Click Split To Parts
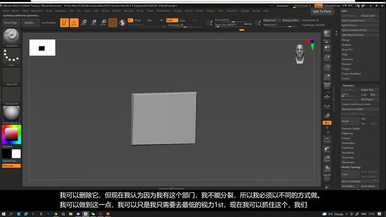This screenshot has height=217, width=386. point(359,25)
